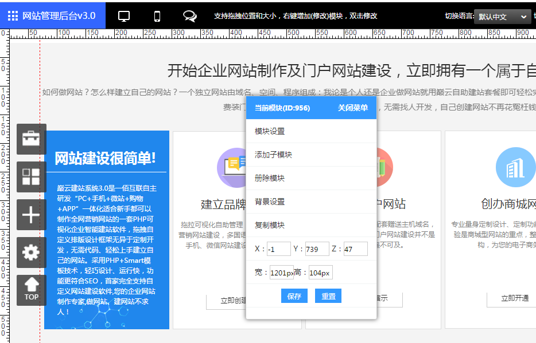Screen dimensions: 536x343
Task: Open 背景设置 from the context menu
Action: [x=270, y=202]
